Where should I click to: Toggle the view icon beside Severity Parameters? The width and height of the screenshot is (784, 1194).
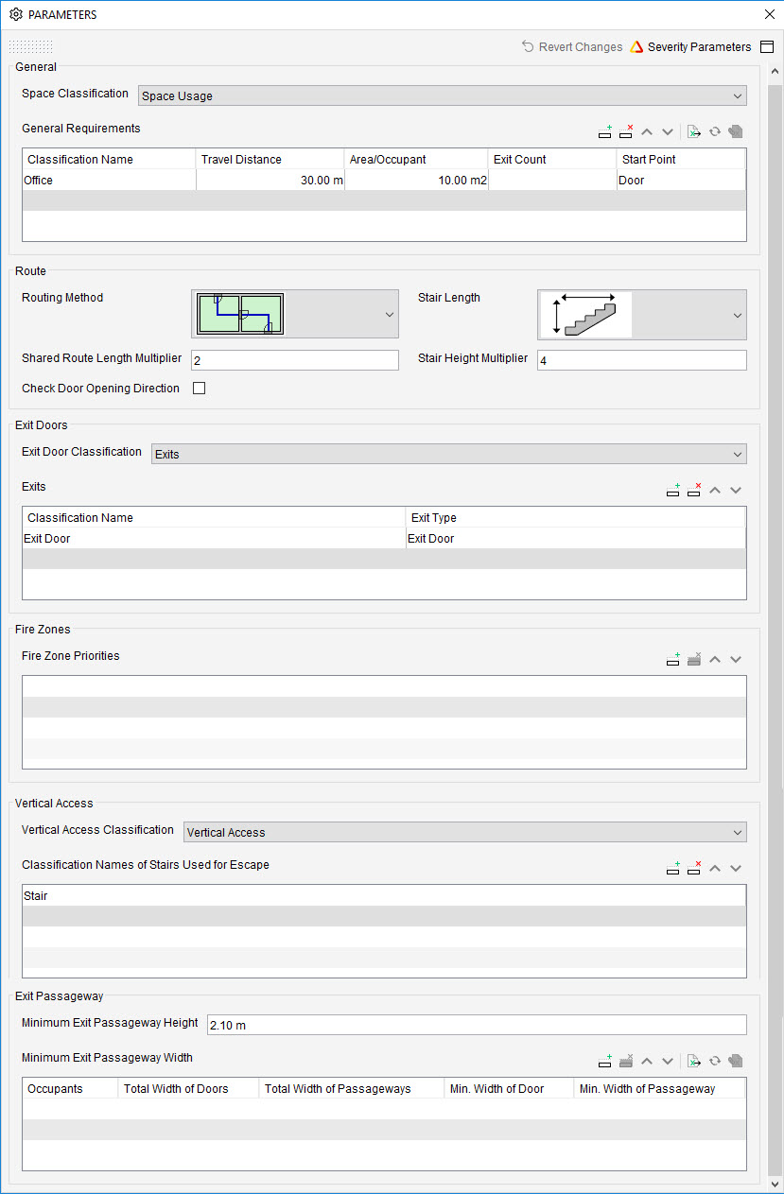(x=767, y=47)
